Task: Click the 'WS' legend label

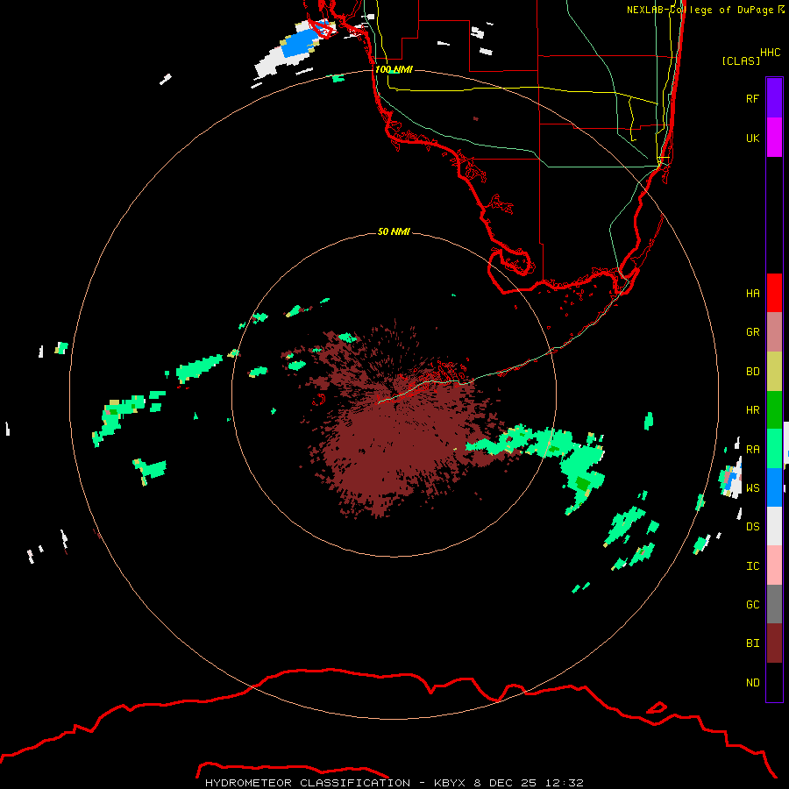Action: coord(752,487)
